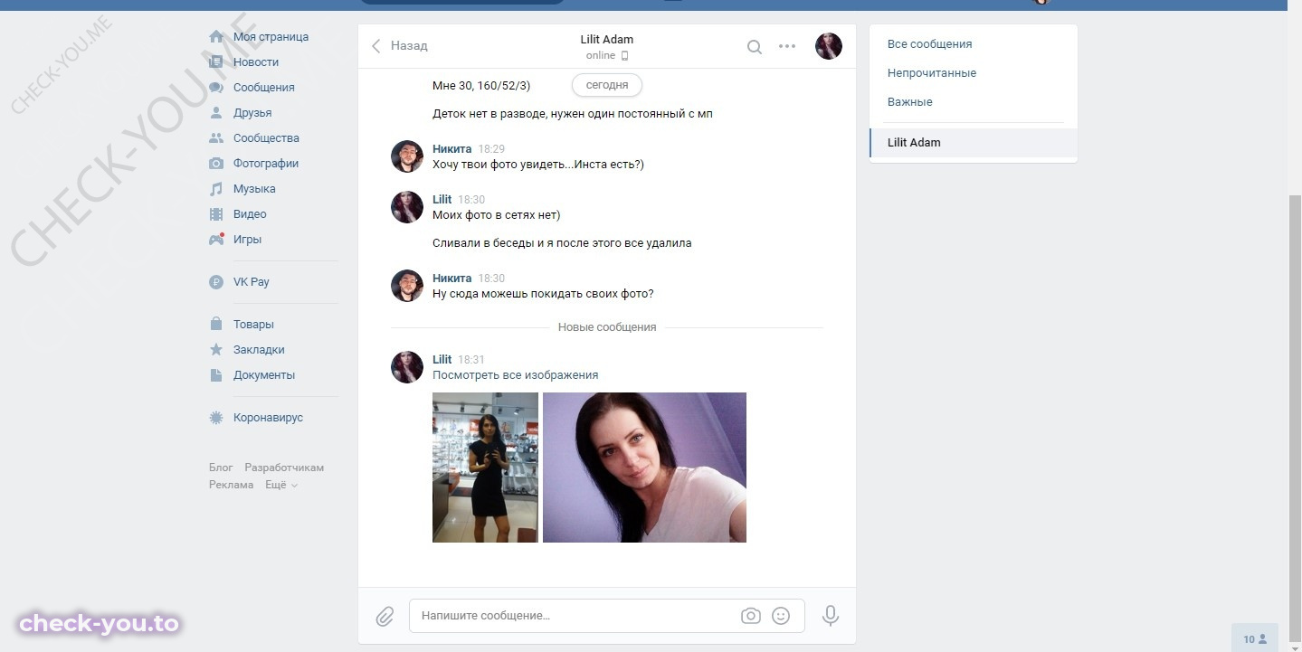Screen dimensions: 1302x652
Task: Click the Видео film icon
Action: click(x=216, y=214)
